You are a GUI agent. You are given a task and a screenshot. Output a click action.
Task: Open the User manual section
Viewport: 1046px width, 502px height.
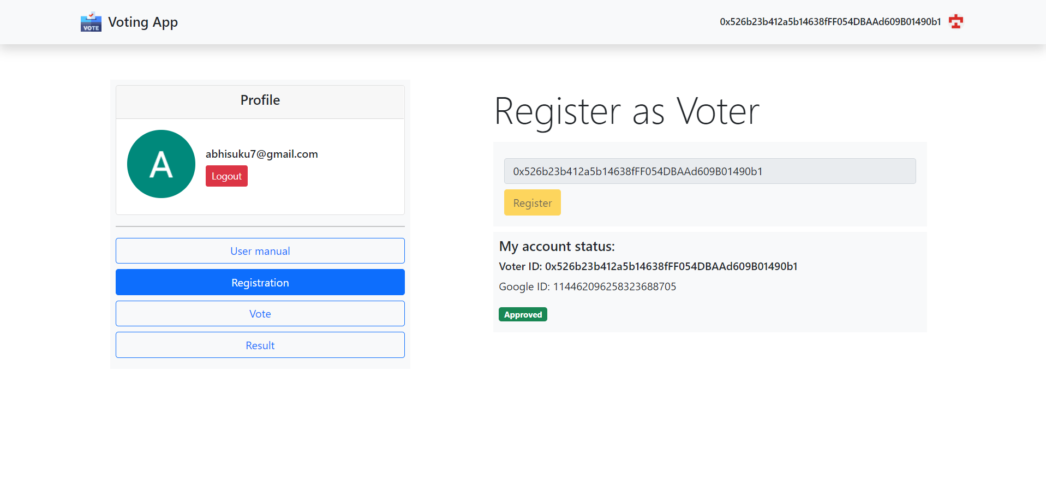[x=260, y=251]
